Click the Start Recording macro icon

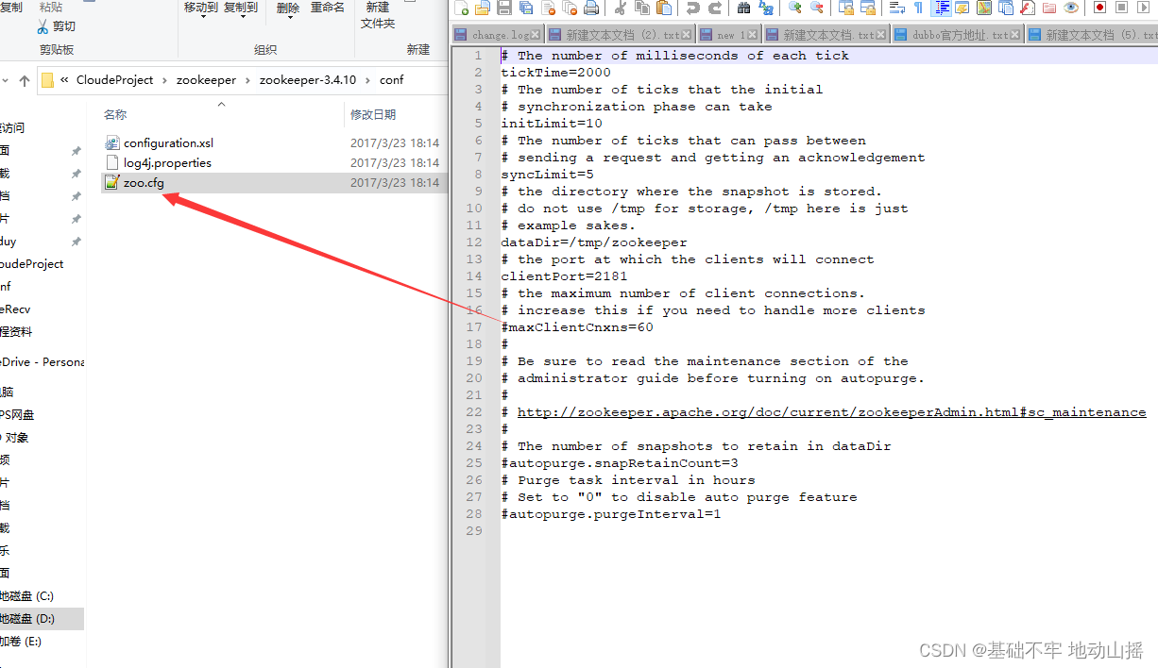point(1099,8)
